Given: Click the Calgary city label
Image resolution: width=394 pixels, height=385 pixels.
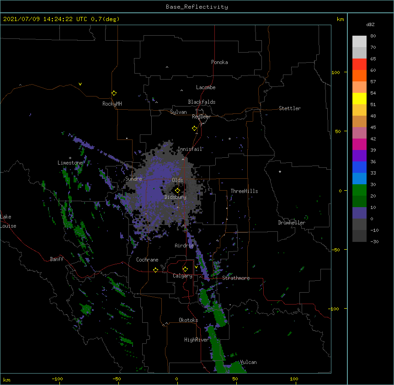Looking at the screenshot, I should 182,276.
